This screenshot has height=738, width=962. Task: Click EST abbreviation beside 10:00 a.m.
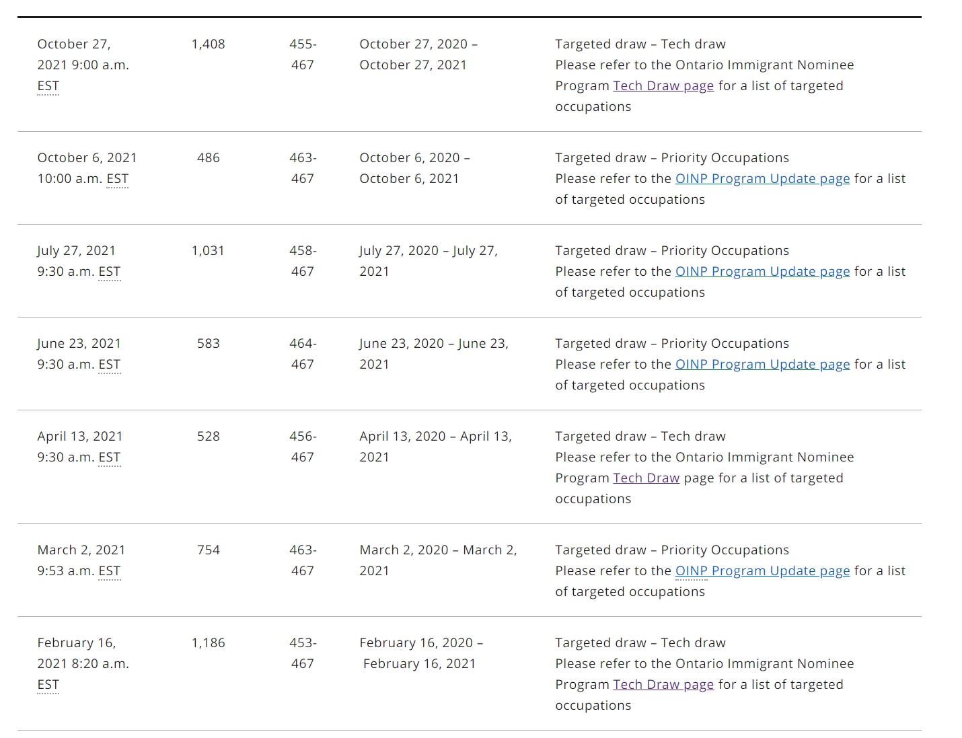(x=117, y=179)
